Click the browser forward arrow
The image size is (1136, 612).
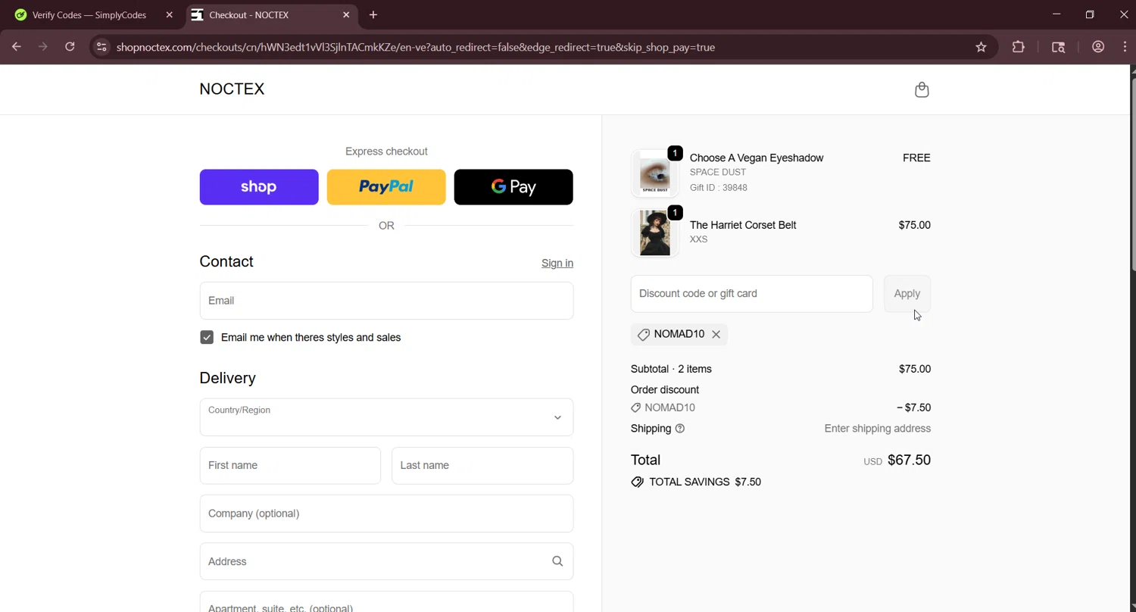pyautogui.click(x=43, y=47)
